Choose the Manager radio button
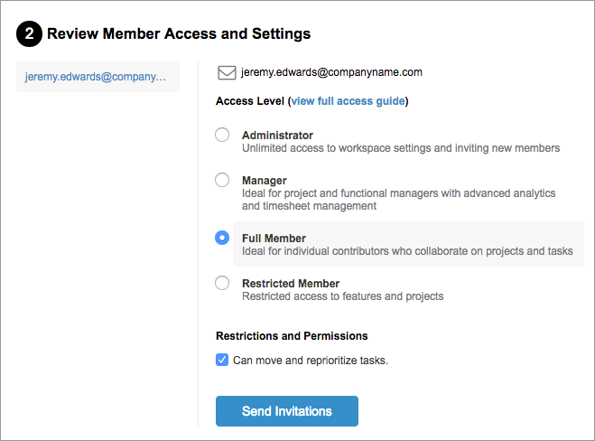 pyautogui.click(x=222, y=180)
